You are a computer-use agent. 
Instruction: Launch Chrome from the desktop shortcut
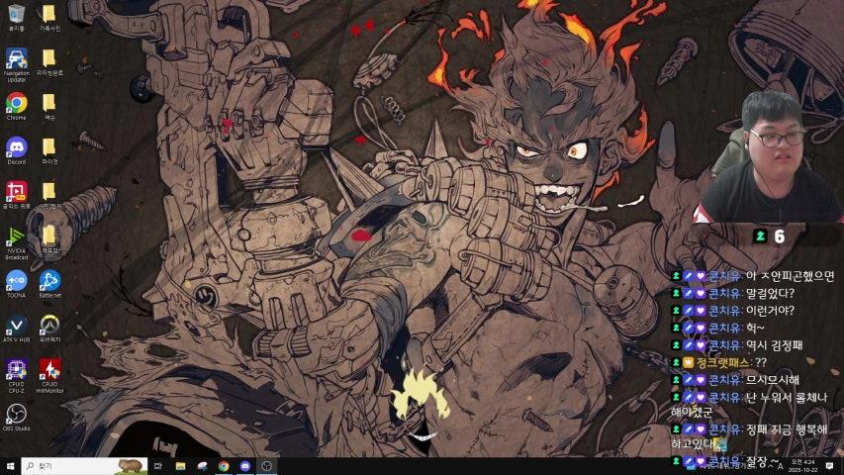click(x=16, y=106)
